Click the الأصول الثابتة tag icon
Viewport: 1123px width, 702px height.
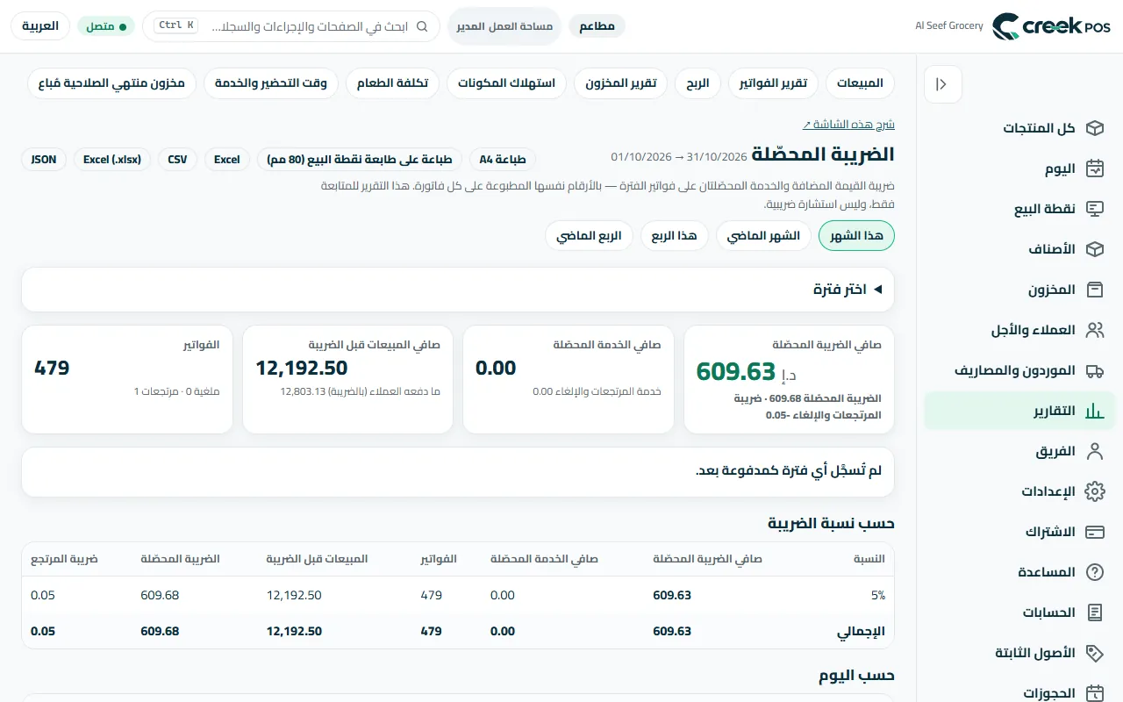pos(1094,653)
